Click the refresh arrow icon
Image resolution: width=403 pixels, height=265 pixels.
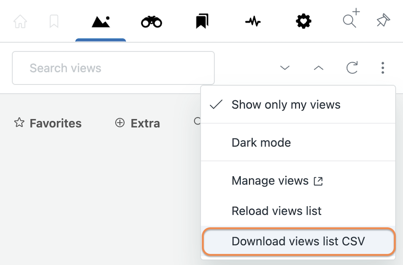352,68
